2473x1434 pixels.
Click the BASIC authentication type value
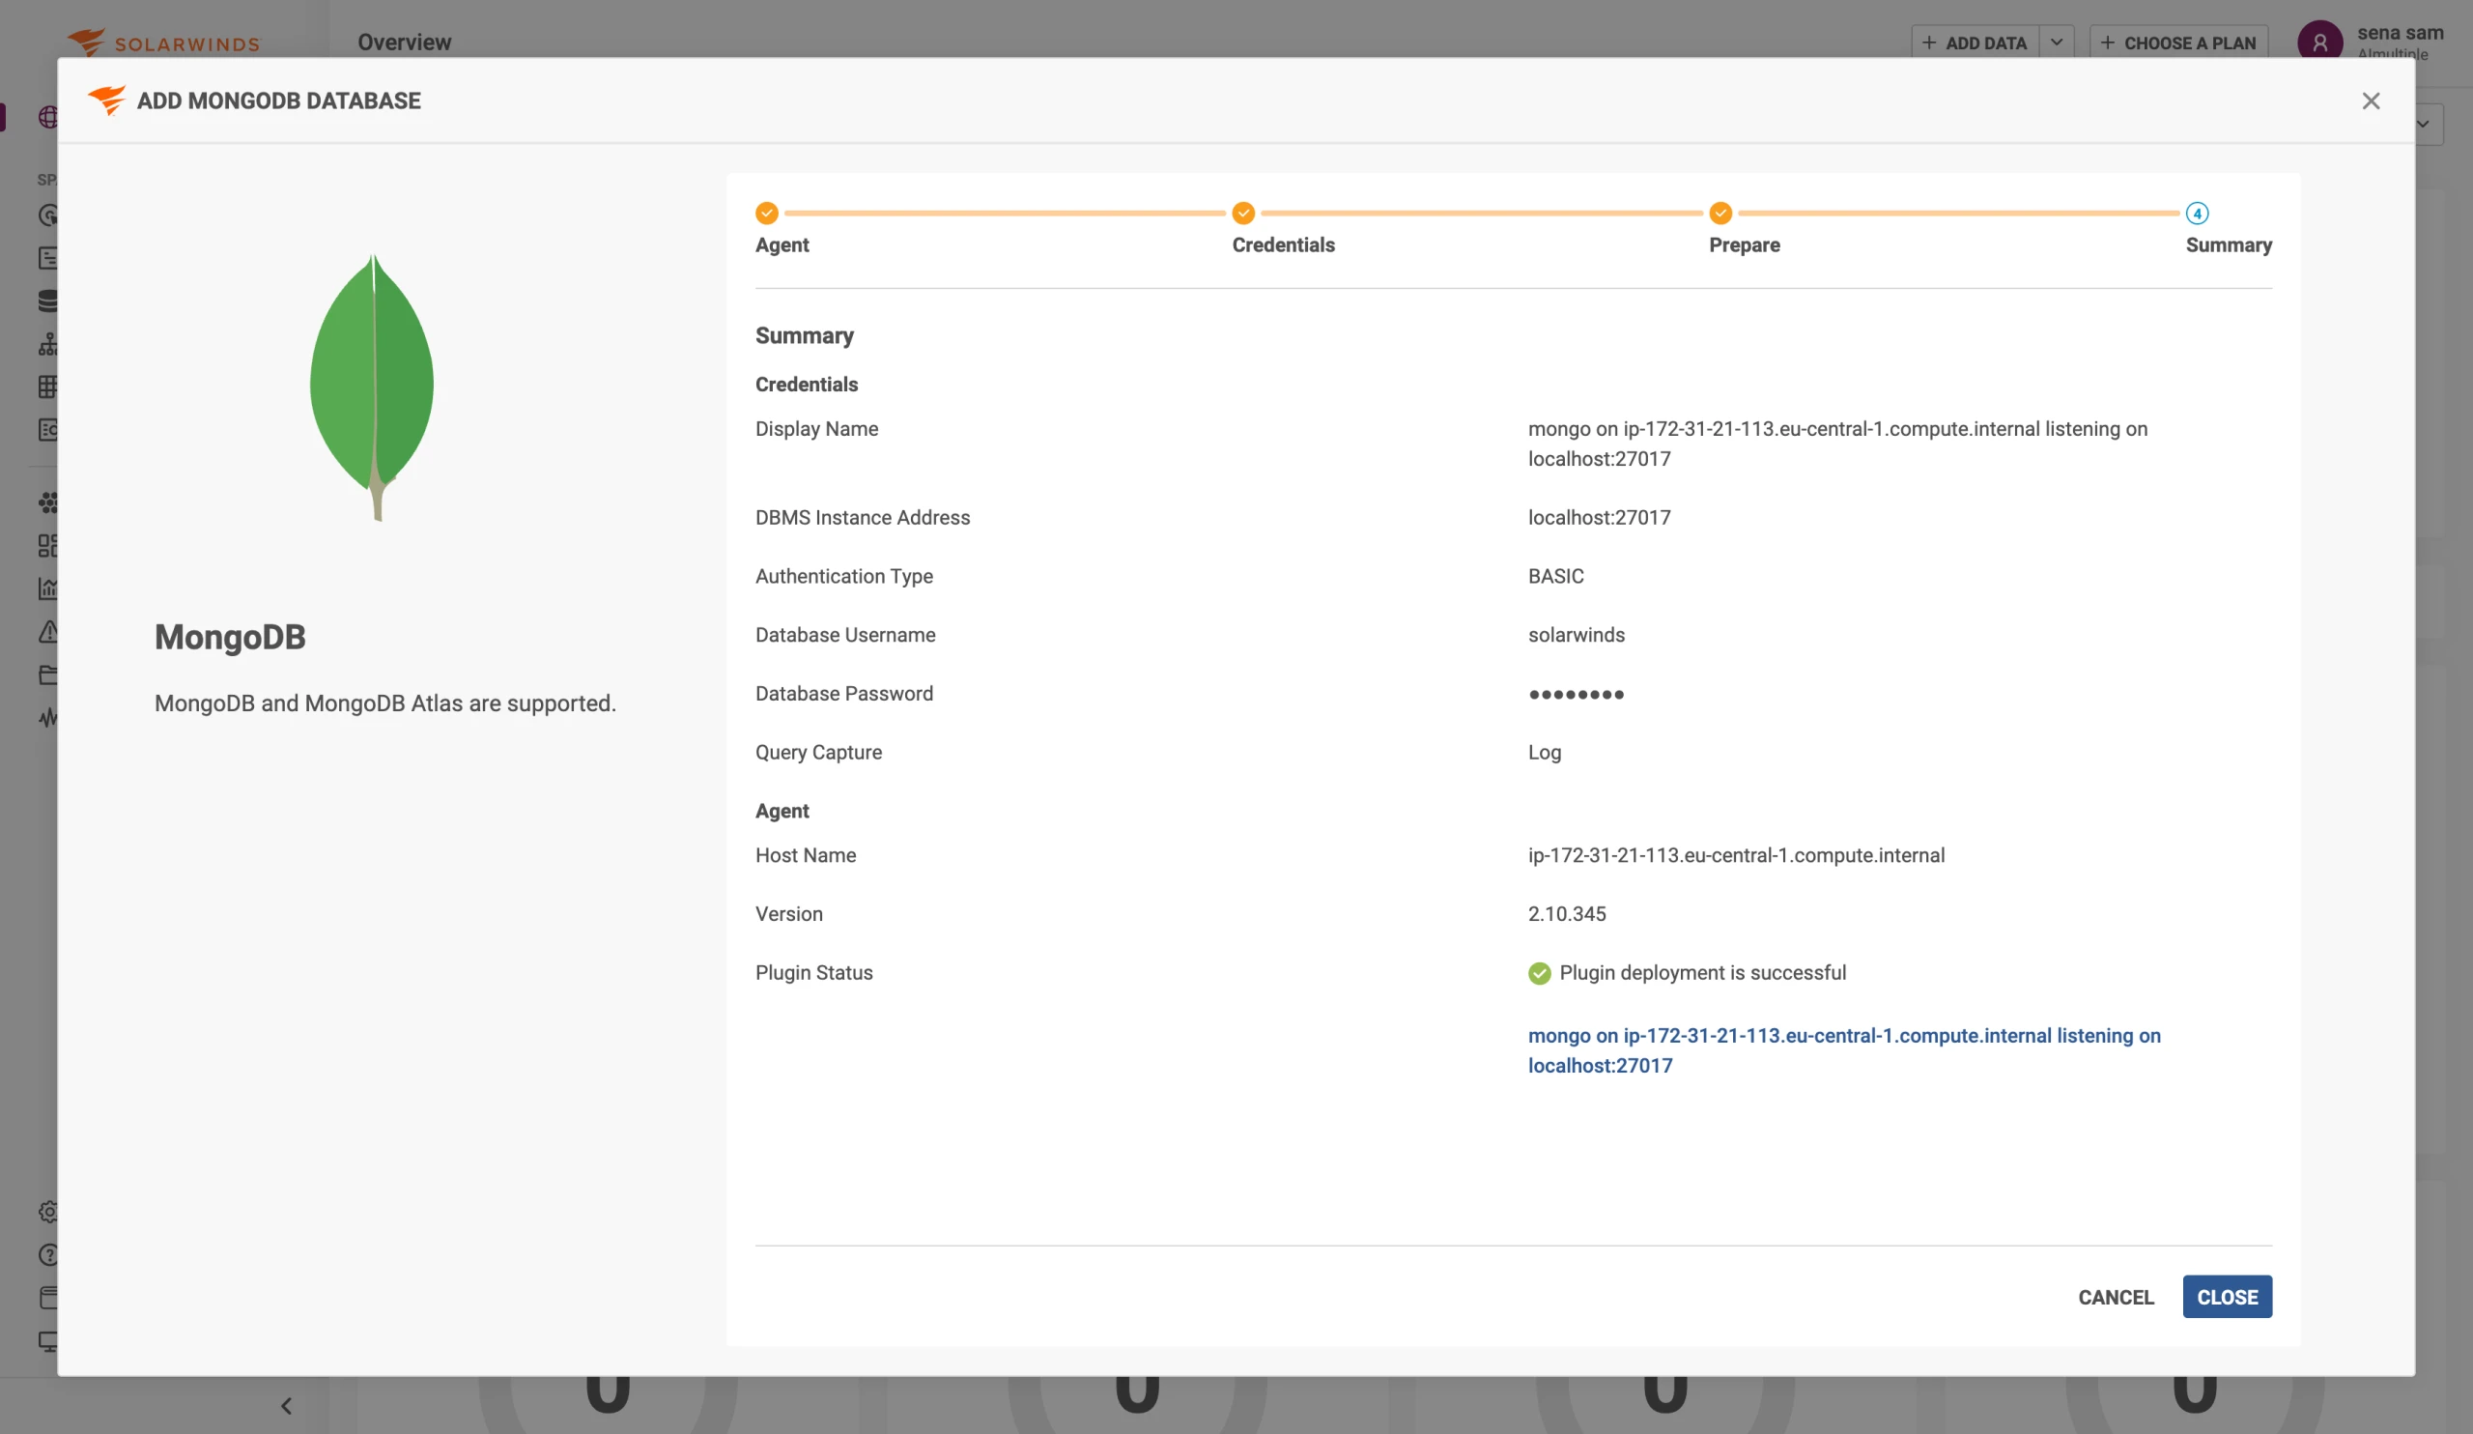1555,576
